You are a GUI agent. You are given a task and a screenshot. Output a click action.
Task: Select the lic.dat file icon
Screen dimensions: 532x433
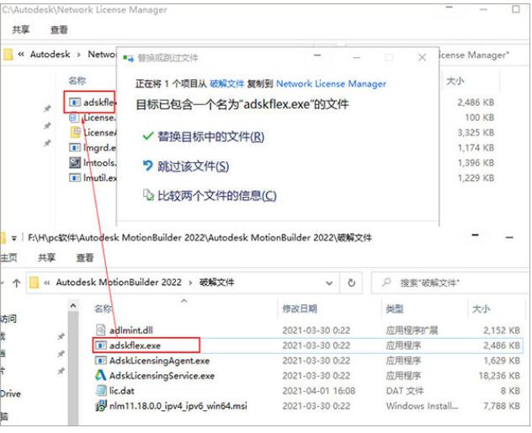pyautogui.click(x=101, y=390)
